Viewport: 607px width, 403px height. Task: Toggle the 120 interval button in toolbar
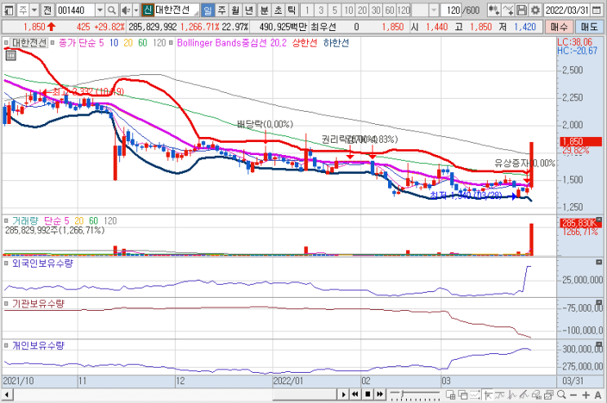click(404, 10)
